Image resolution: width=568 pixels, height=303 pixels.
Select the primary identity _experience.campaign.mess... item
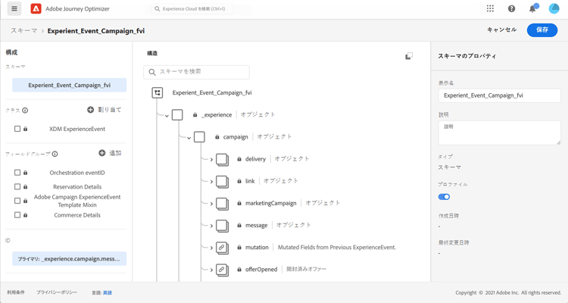pos(69,259)
